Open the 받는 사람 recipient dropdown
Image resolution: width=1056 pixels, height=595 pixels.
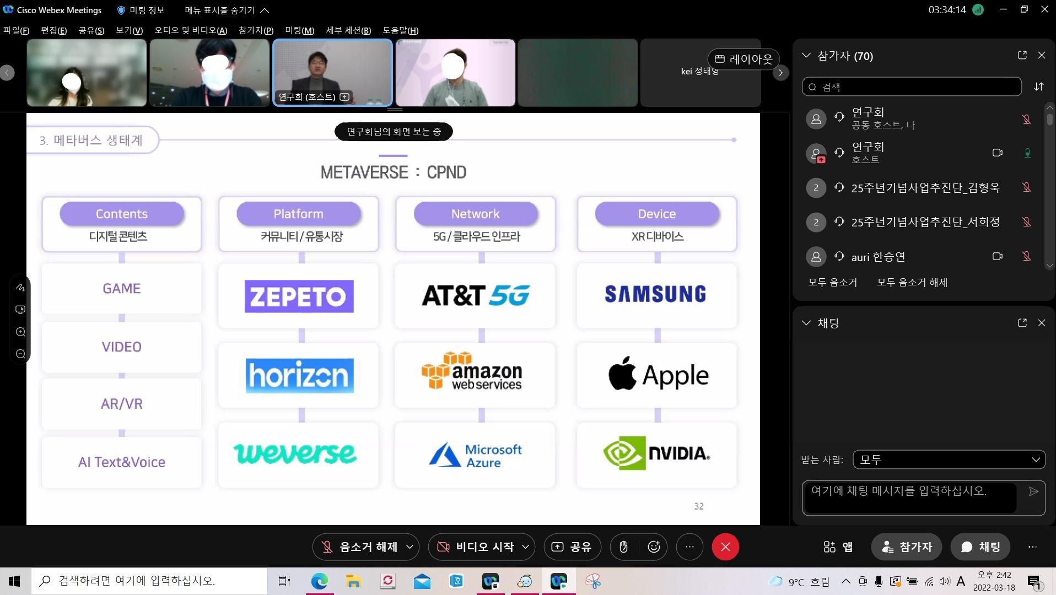pyautogui.click(x=949, y=459)
